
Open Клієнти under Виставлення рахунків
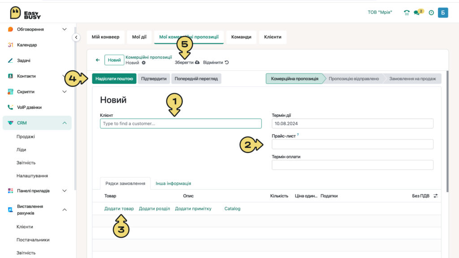(x=25, y=227)
